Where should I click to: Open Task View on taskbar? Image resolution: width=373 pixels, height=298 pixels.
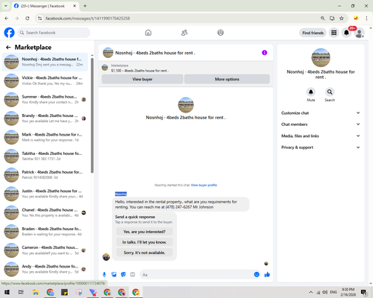pos(21,292)
